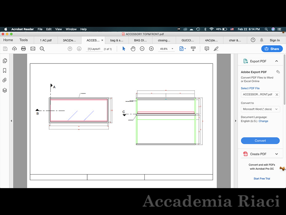Select the highlight pen tool

click(216, 49)
